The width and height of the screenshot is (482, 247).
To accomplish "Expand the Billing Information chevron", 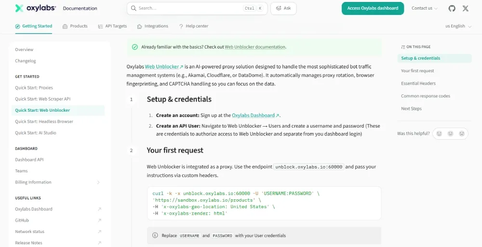I will pyautogui.click(x=98, y=182).
